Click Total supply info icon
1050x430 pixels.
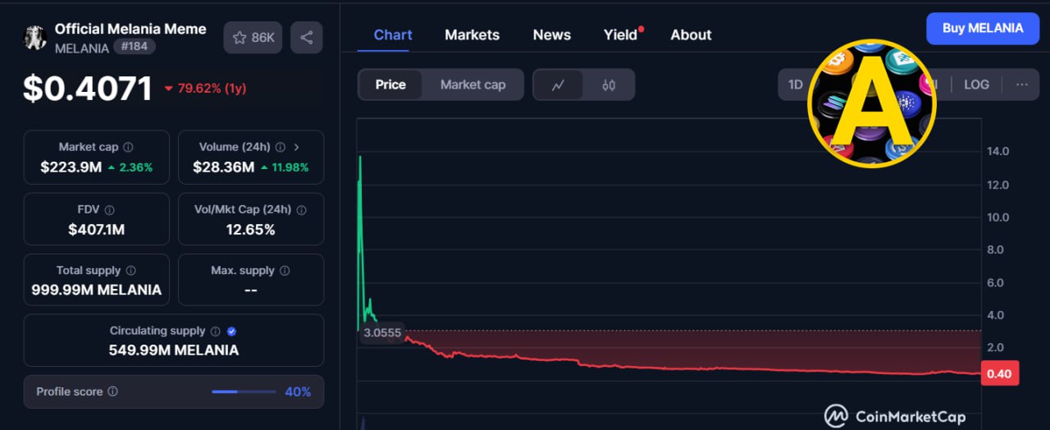point(131,271)
